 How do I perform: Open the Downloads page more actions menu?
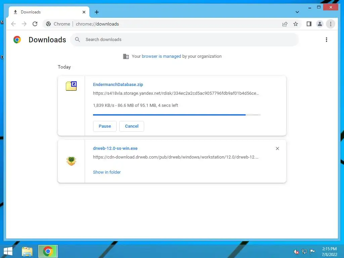pos(327,40)
